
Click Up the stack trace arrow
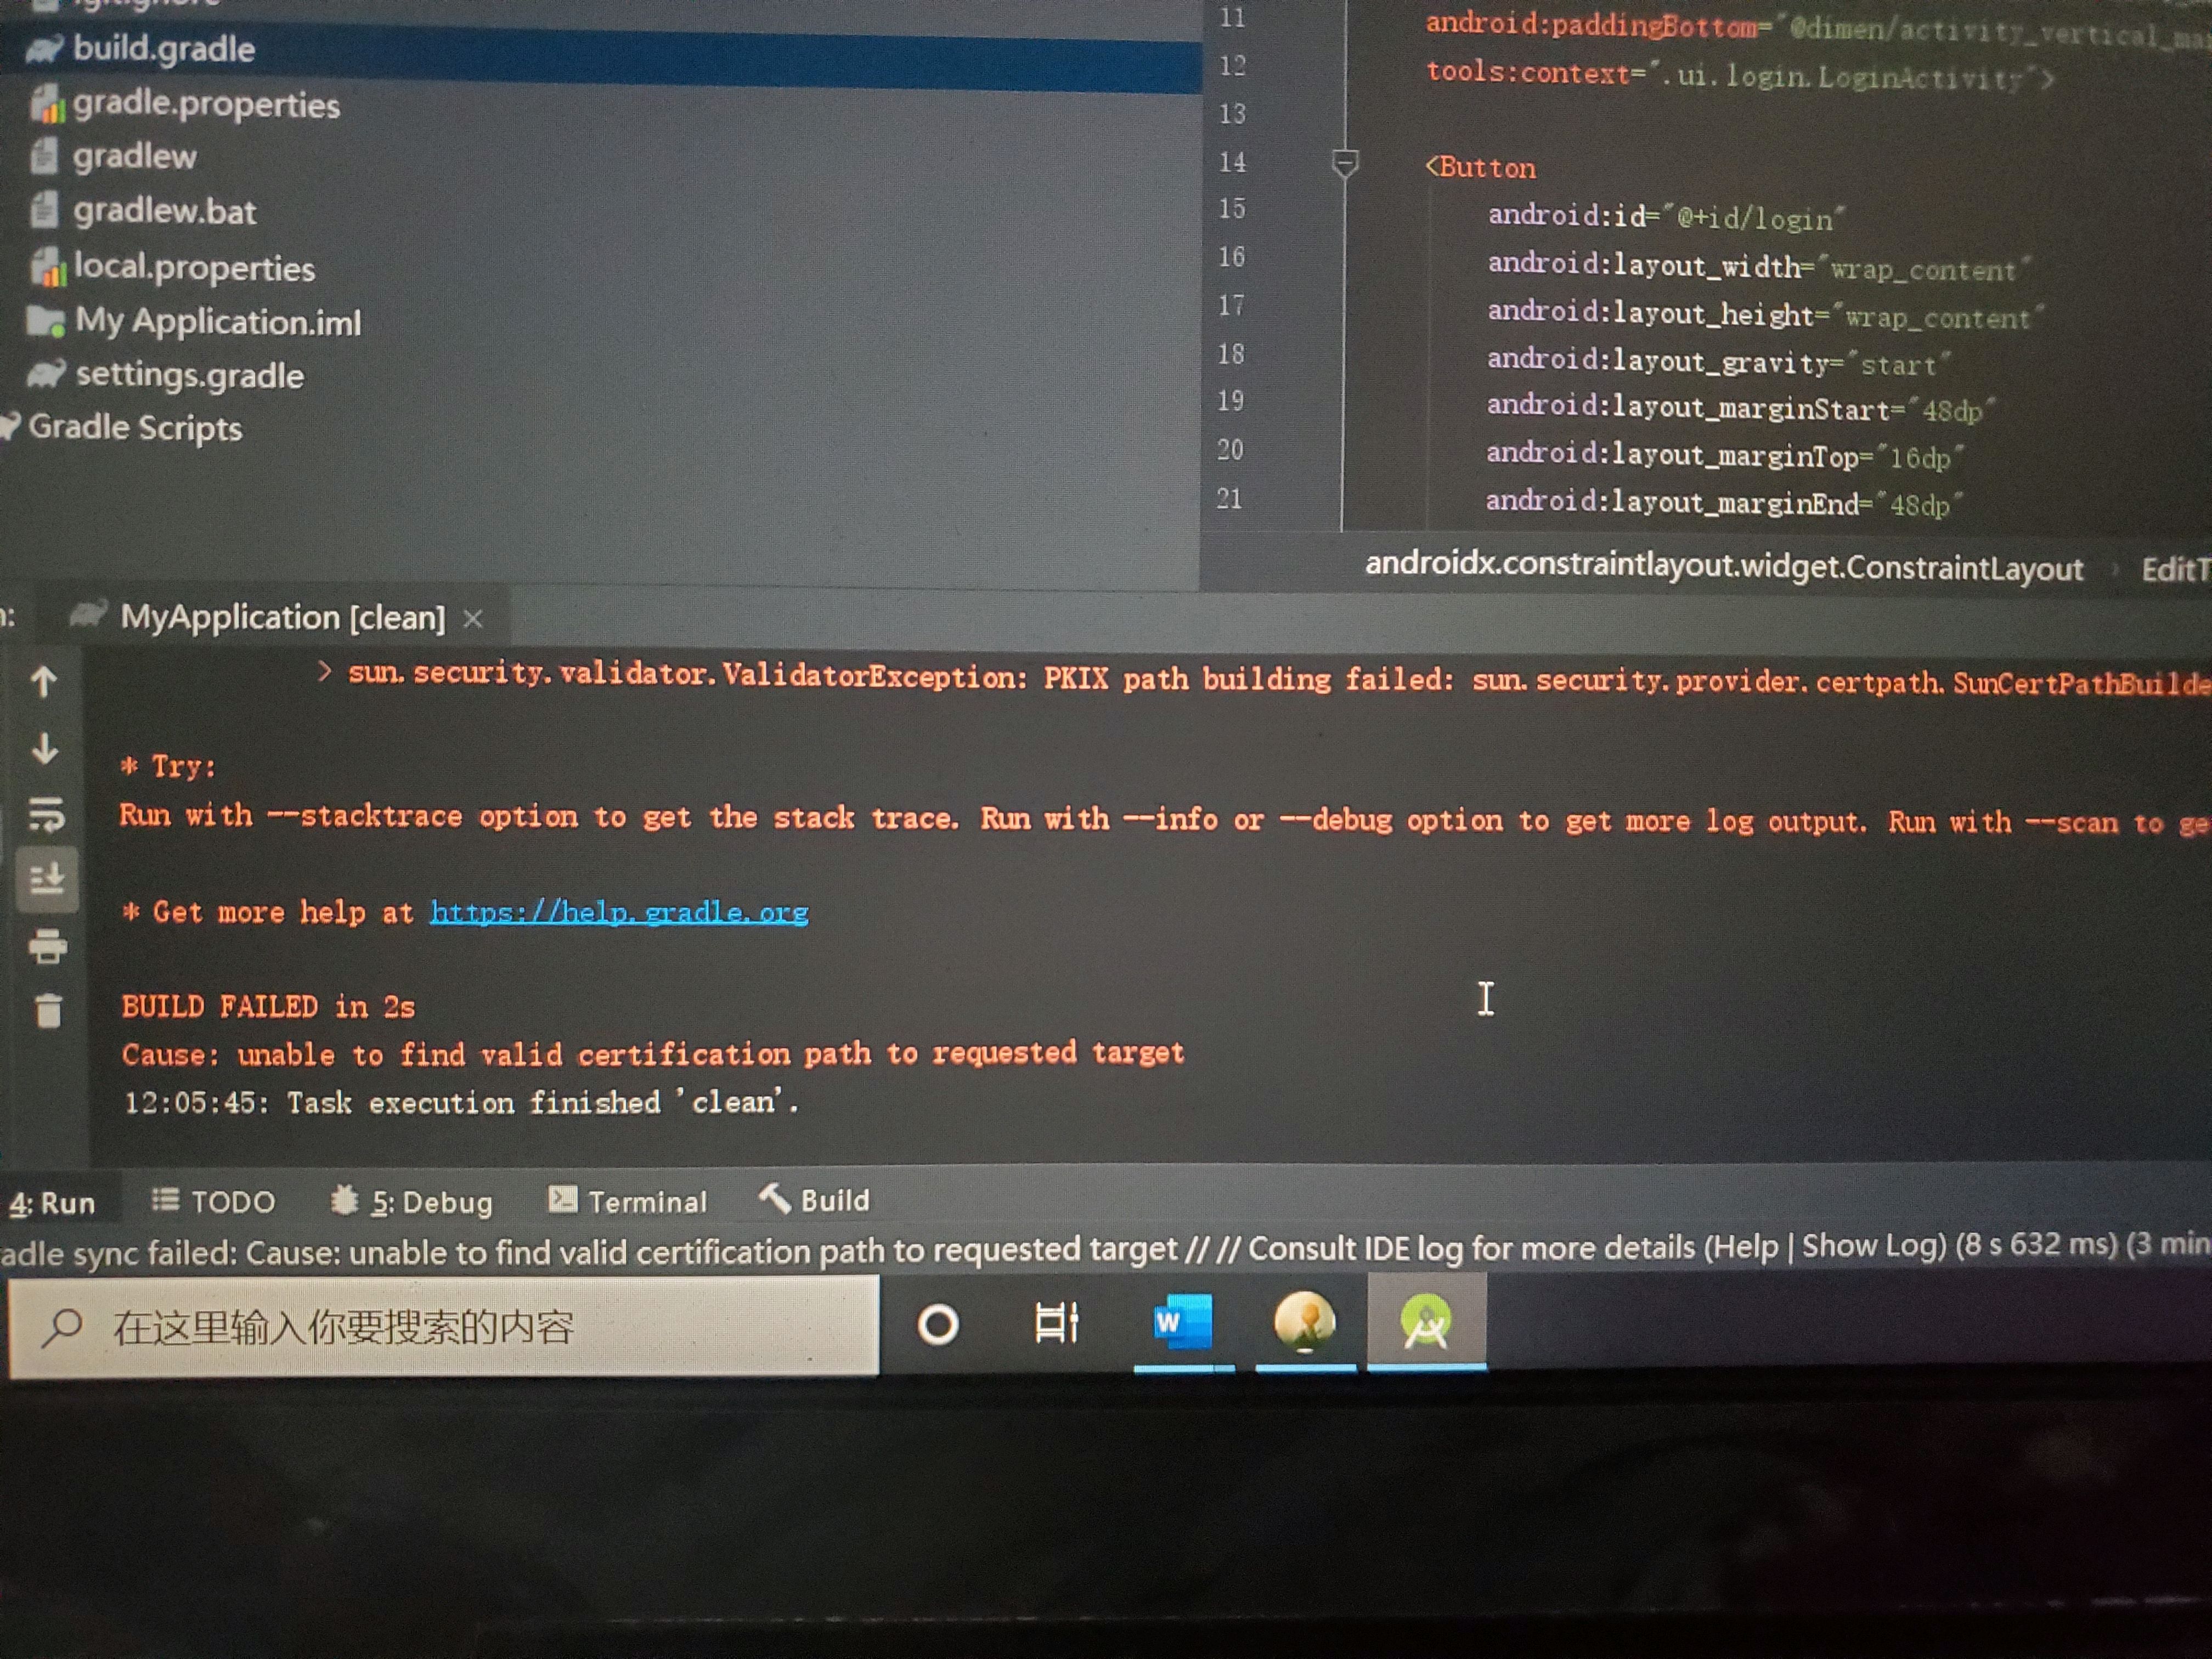[x=44, y=682]
